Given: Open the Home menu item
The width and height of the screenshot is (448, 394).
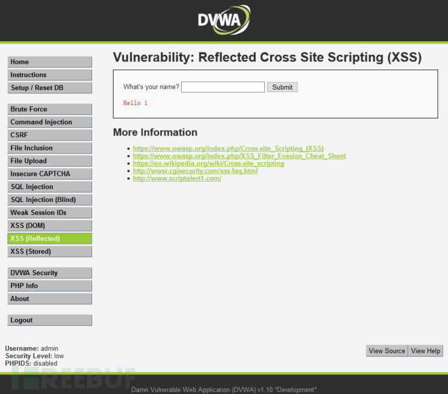Looking at the screenshot, I should coord(50,62).
